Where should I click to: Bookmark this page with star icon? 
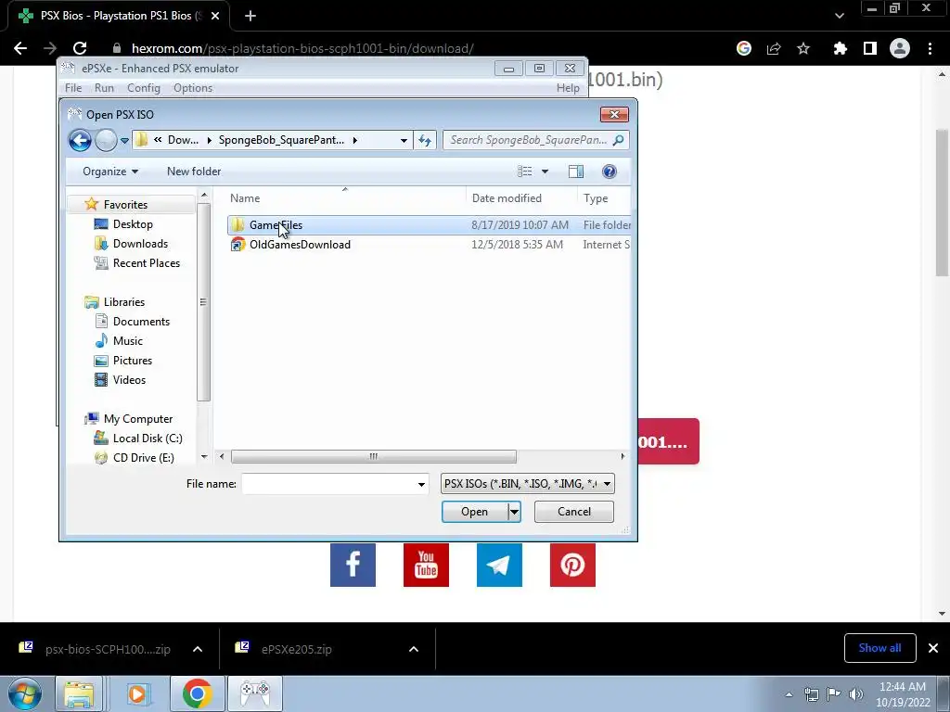coord(803,48)
